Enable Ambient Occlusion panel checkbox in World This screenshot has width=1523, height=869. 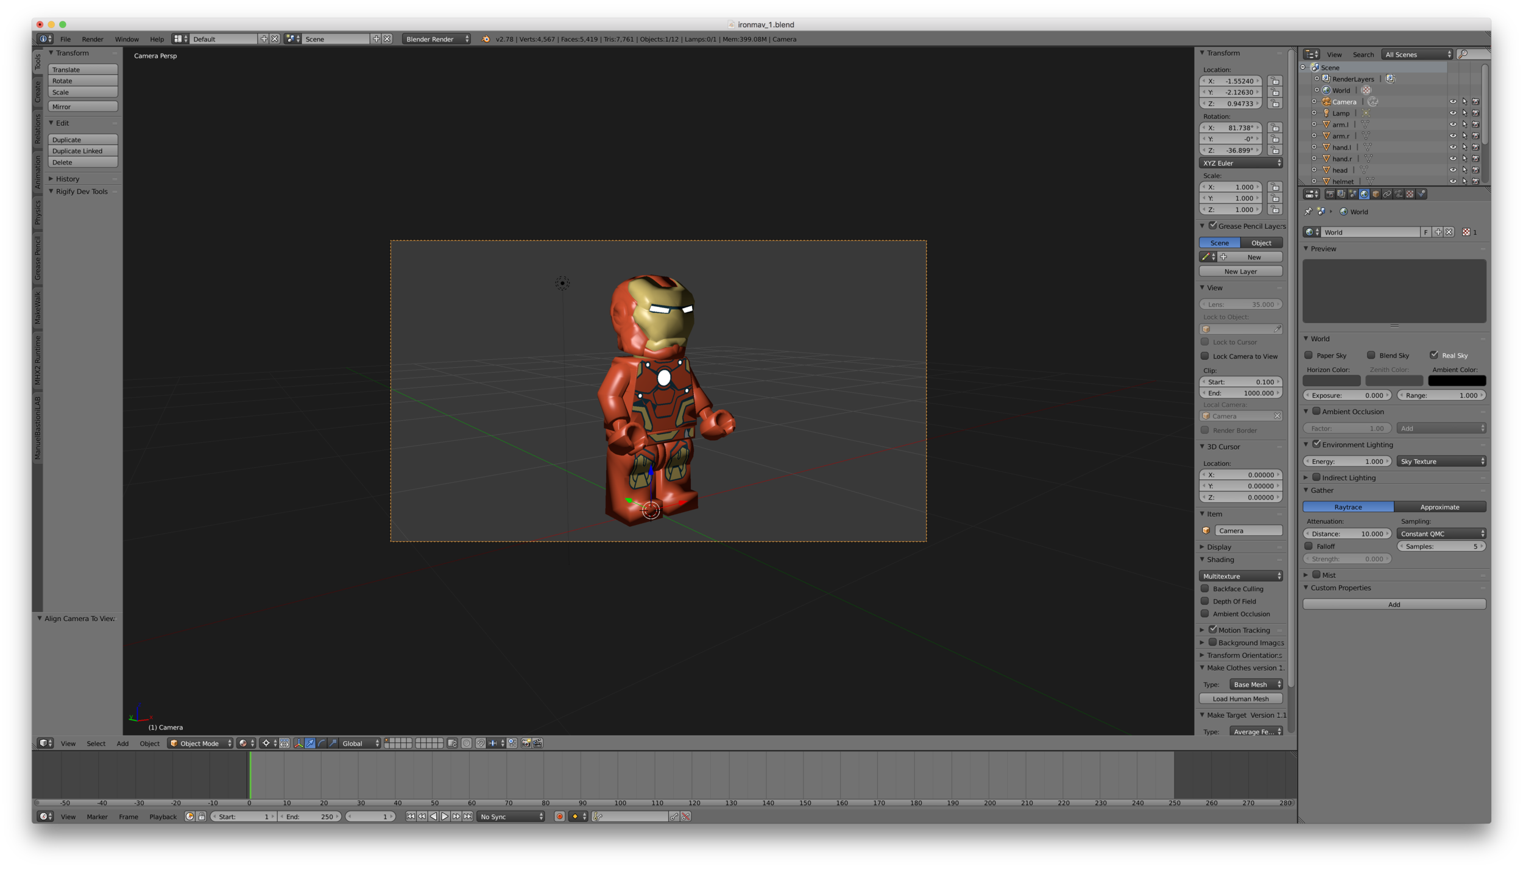(1316, 411)
